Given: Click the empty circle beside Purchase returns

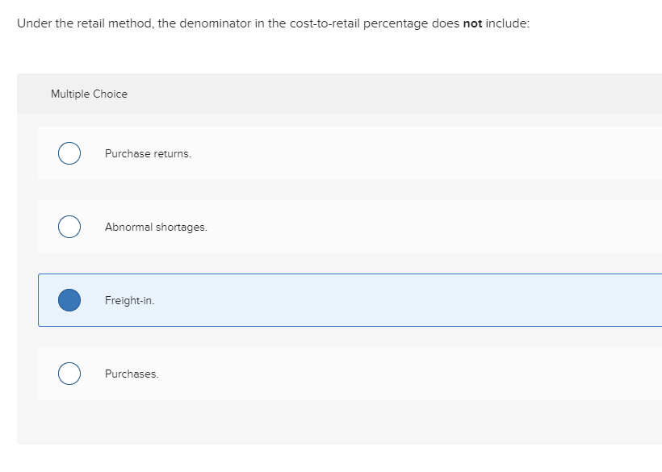Looking at the screenshot, I should point(69,153).
